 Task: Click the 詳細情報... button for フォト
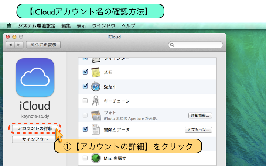tap(200, 115)
